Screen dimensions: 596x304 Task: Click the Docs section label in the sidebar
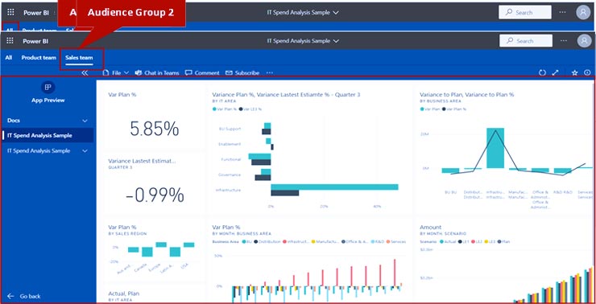pos(14,121)
